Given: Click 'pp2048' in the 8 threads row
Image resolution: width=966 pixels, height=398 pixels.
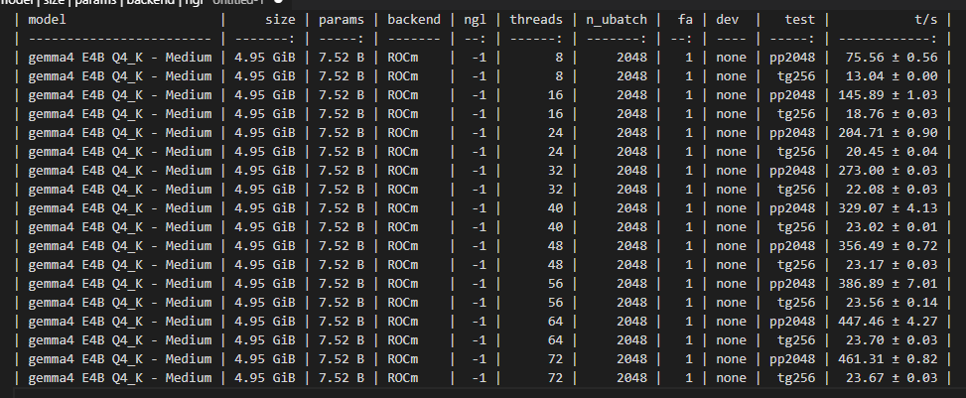Looking at the screenshot, I should (x=792, y=58).
